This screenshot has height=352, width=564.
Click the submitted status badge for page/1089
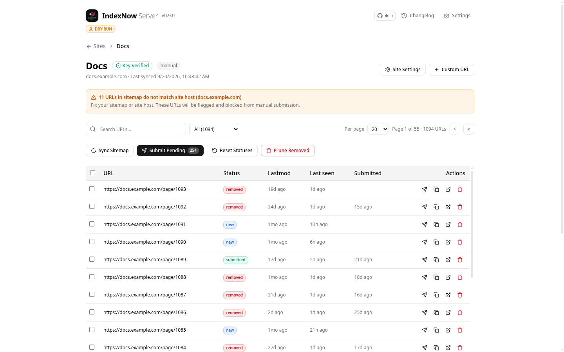[236, 260]
